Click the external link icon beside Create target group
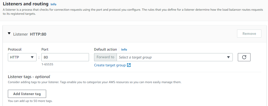The width and height of the screenshot is (268, 106). tap(129, 65)
